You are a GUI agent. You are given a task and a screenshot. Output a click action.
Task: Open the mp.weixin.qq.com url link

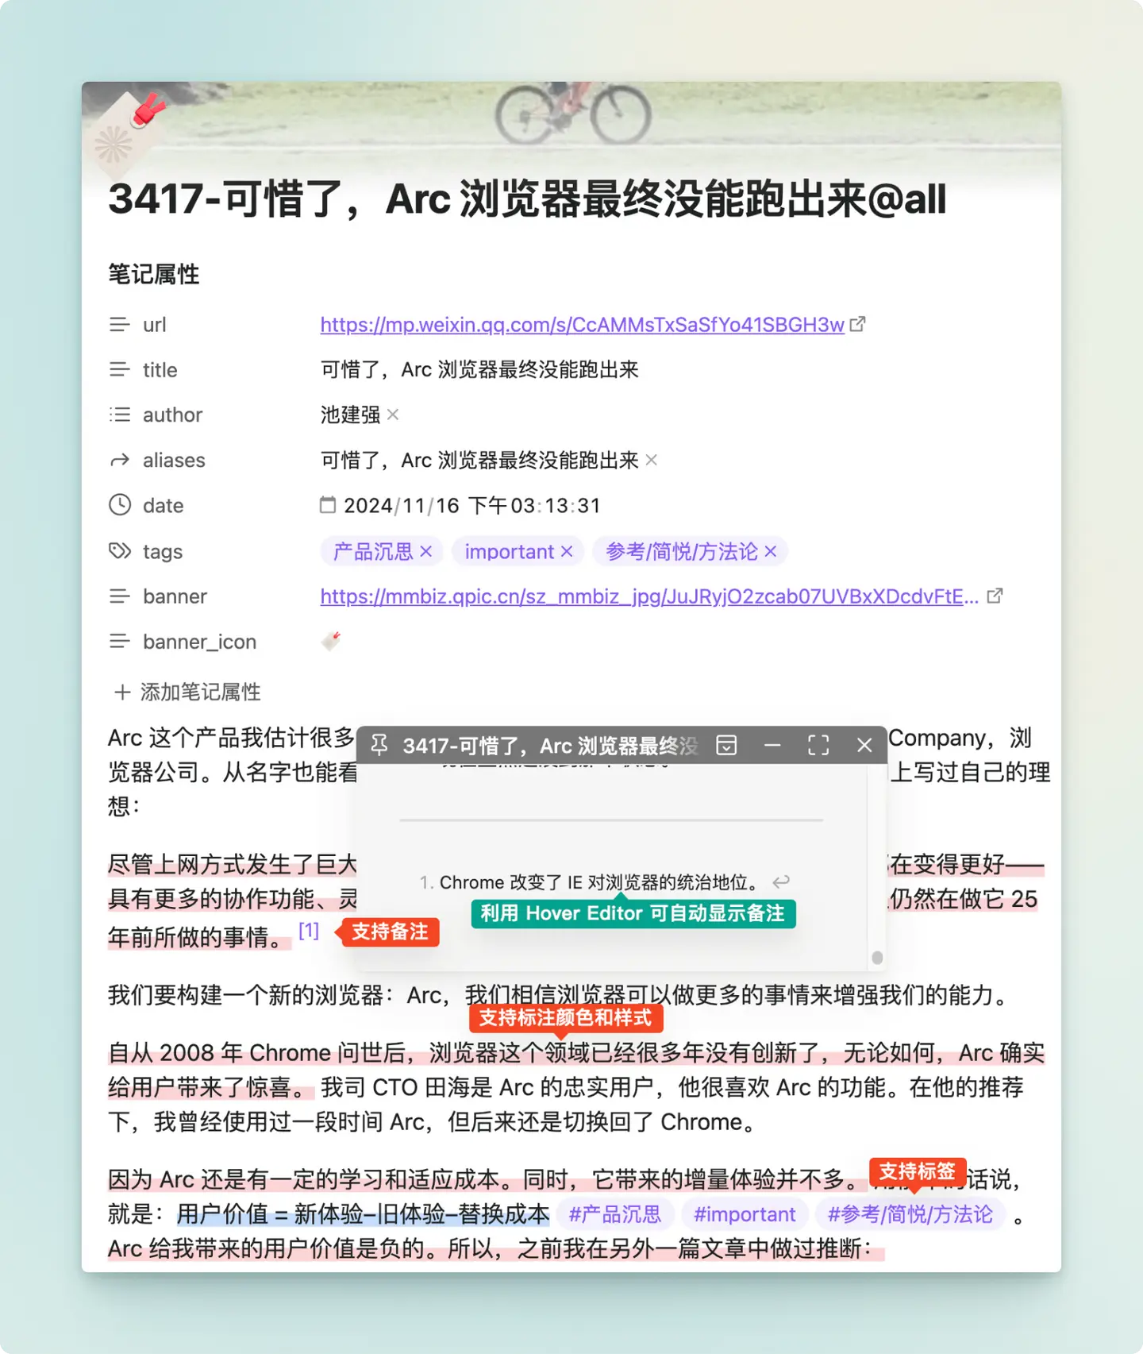pyautogui.click(x=582, y=325)
